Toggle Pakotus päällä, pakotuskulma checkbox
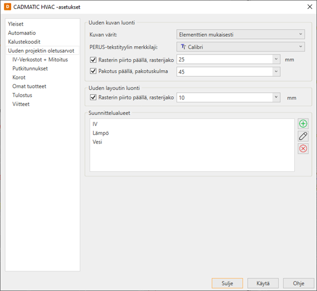The width and height of the screenshot is (317, 291). (x=93, y=71)
